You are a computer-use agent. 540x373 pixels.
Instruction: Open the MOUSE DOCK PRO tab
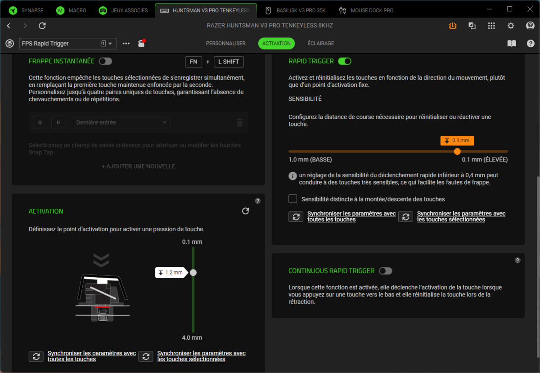[x=366, y=10]
